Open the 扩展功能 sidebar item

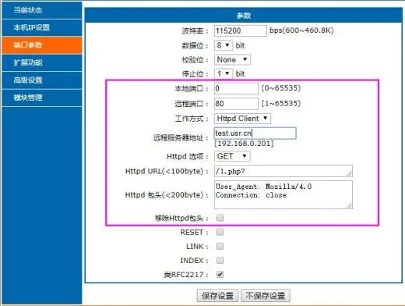(41, 62)
